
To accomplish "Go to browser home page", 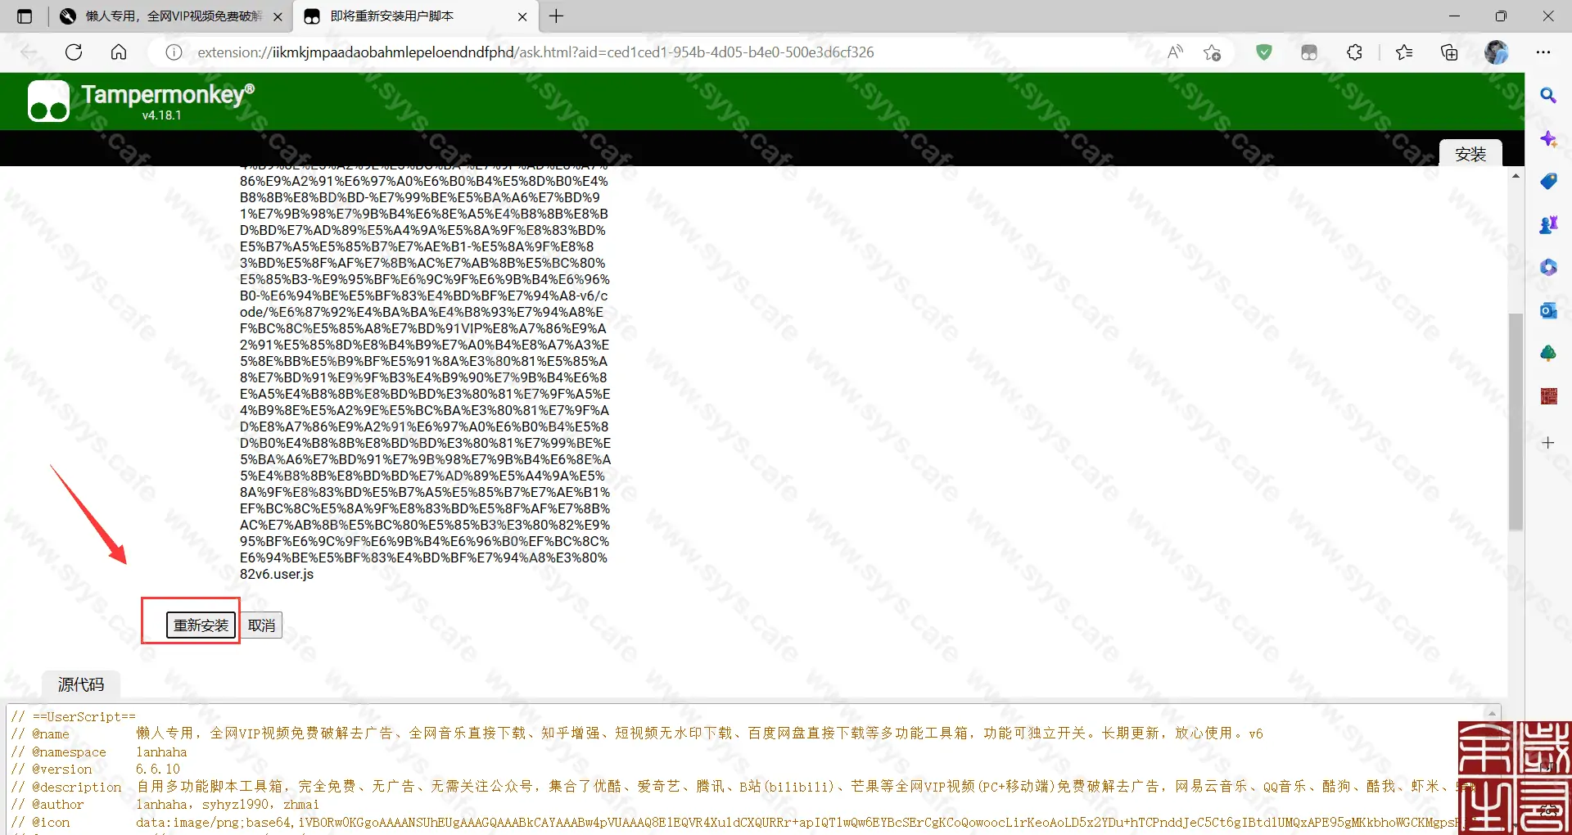I will click(x=119, y=52).
